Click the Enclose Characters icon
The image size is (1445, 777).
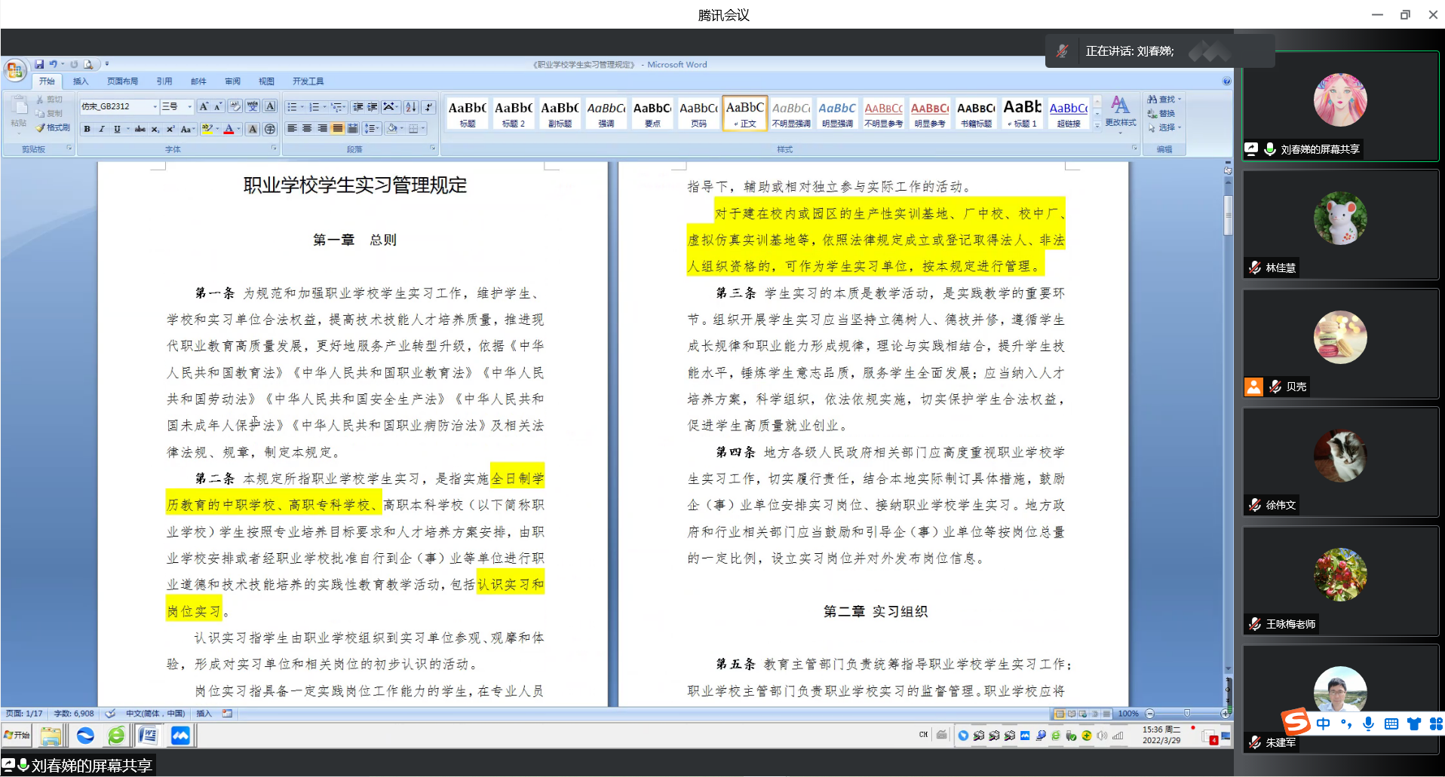point(270,129)
